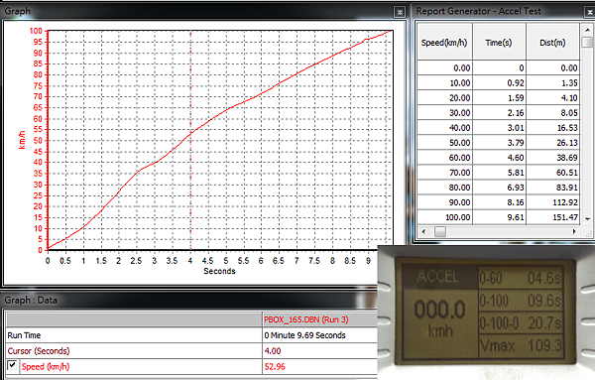
Task: Click the speed value 52.96
Action: pyautogui.click(x=275, y=367)
